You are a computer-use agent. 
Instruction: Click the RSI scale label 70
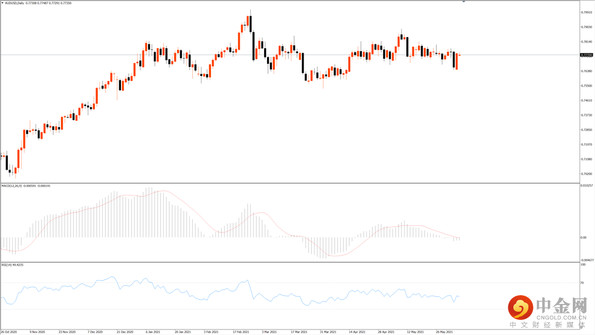582,283
